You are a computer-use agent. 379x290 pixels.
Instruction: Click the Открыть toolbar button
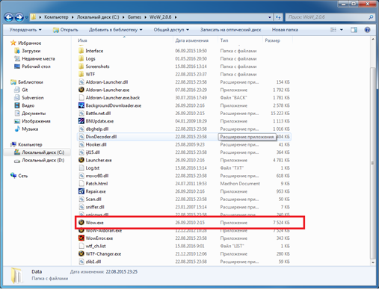[x=66, y=30]
